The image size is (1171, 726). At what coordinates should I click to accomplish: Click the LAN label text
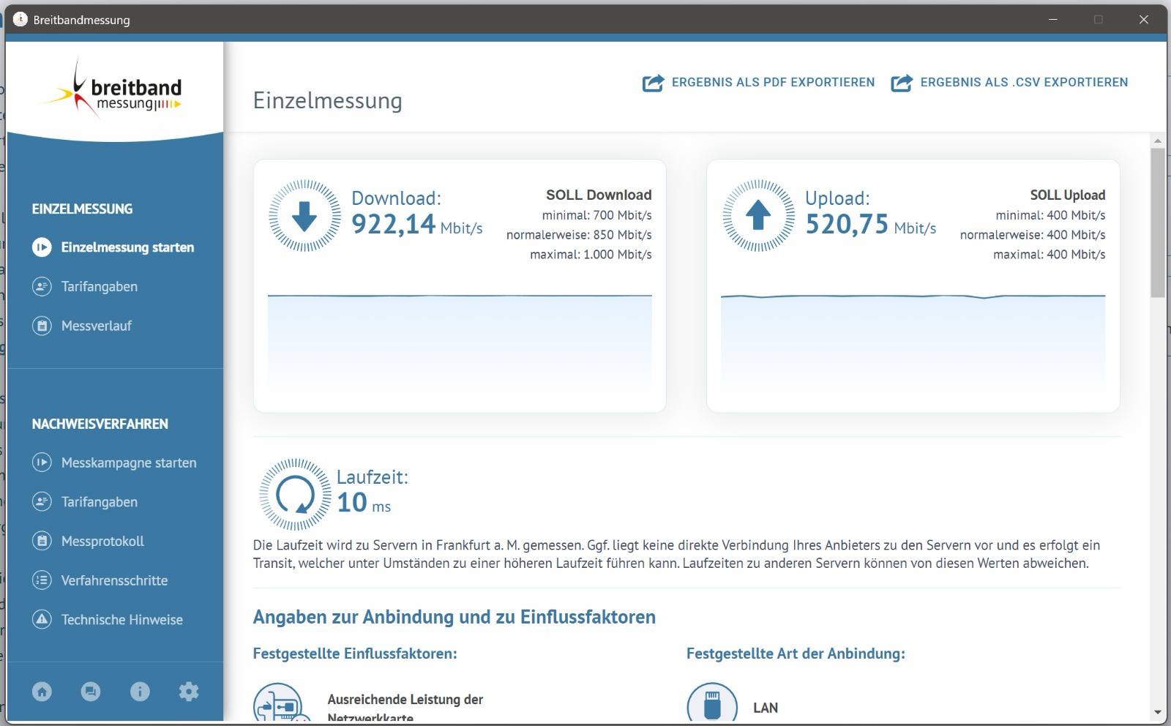point(766,708)
